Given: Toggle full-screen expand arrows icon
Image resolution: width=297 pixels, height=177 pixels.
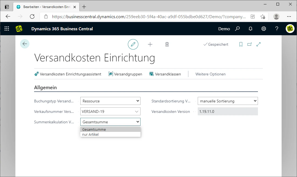Looking at the screenshot, I should click(258, 44).
